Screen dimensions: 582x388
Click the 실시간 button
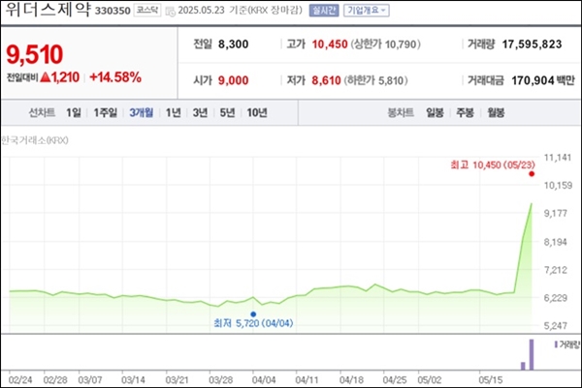coord(324,11)
